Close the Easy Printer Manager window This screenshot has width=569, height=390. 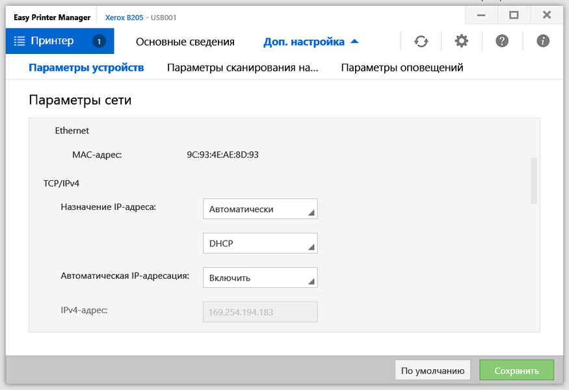tap(546, 15)
